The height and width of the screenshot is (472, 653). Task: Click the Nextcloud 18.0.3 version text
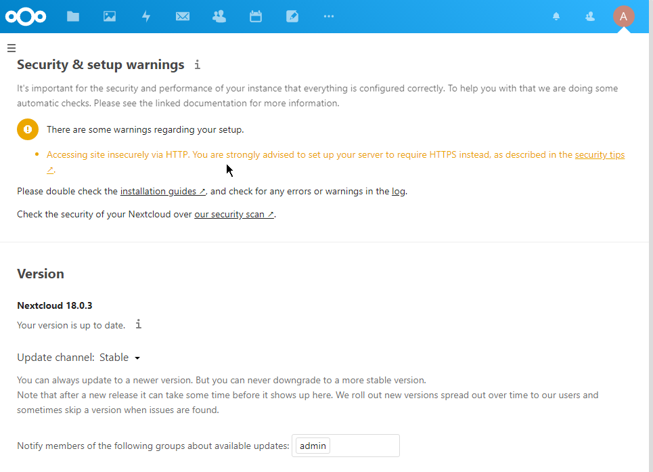coord(55,305)
